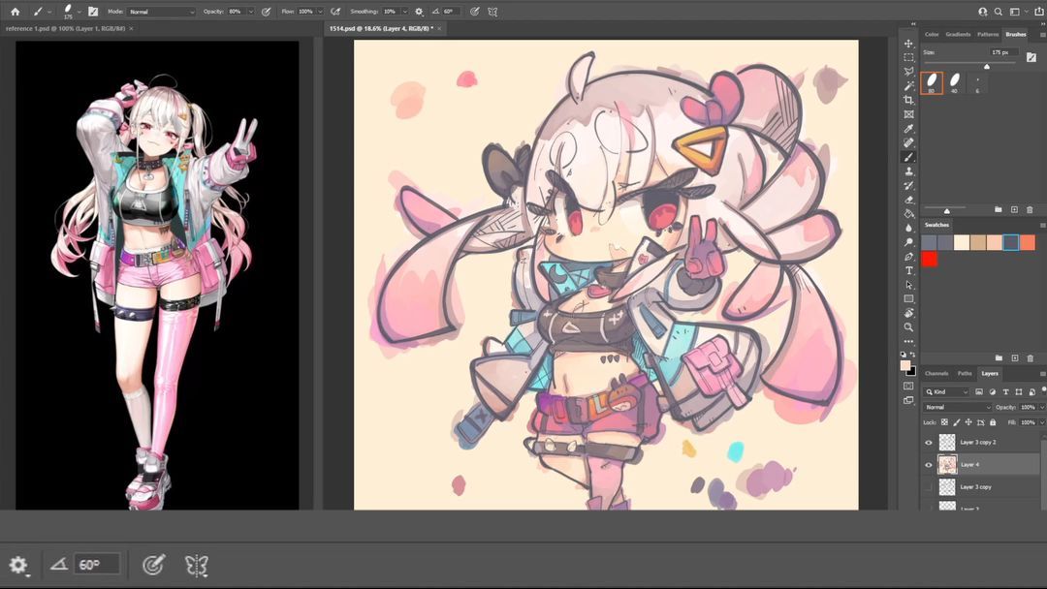Screen dimensions: 1047x589
Task: Open the Opacity 80% dropdown arrow
Action: 250,12
